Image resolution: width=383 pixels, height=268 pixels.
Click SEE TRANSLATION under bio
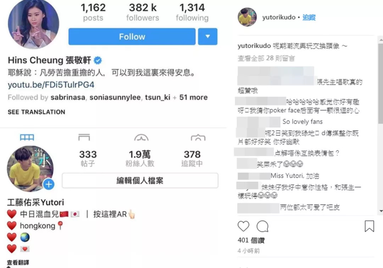[x=37, y=112]
